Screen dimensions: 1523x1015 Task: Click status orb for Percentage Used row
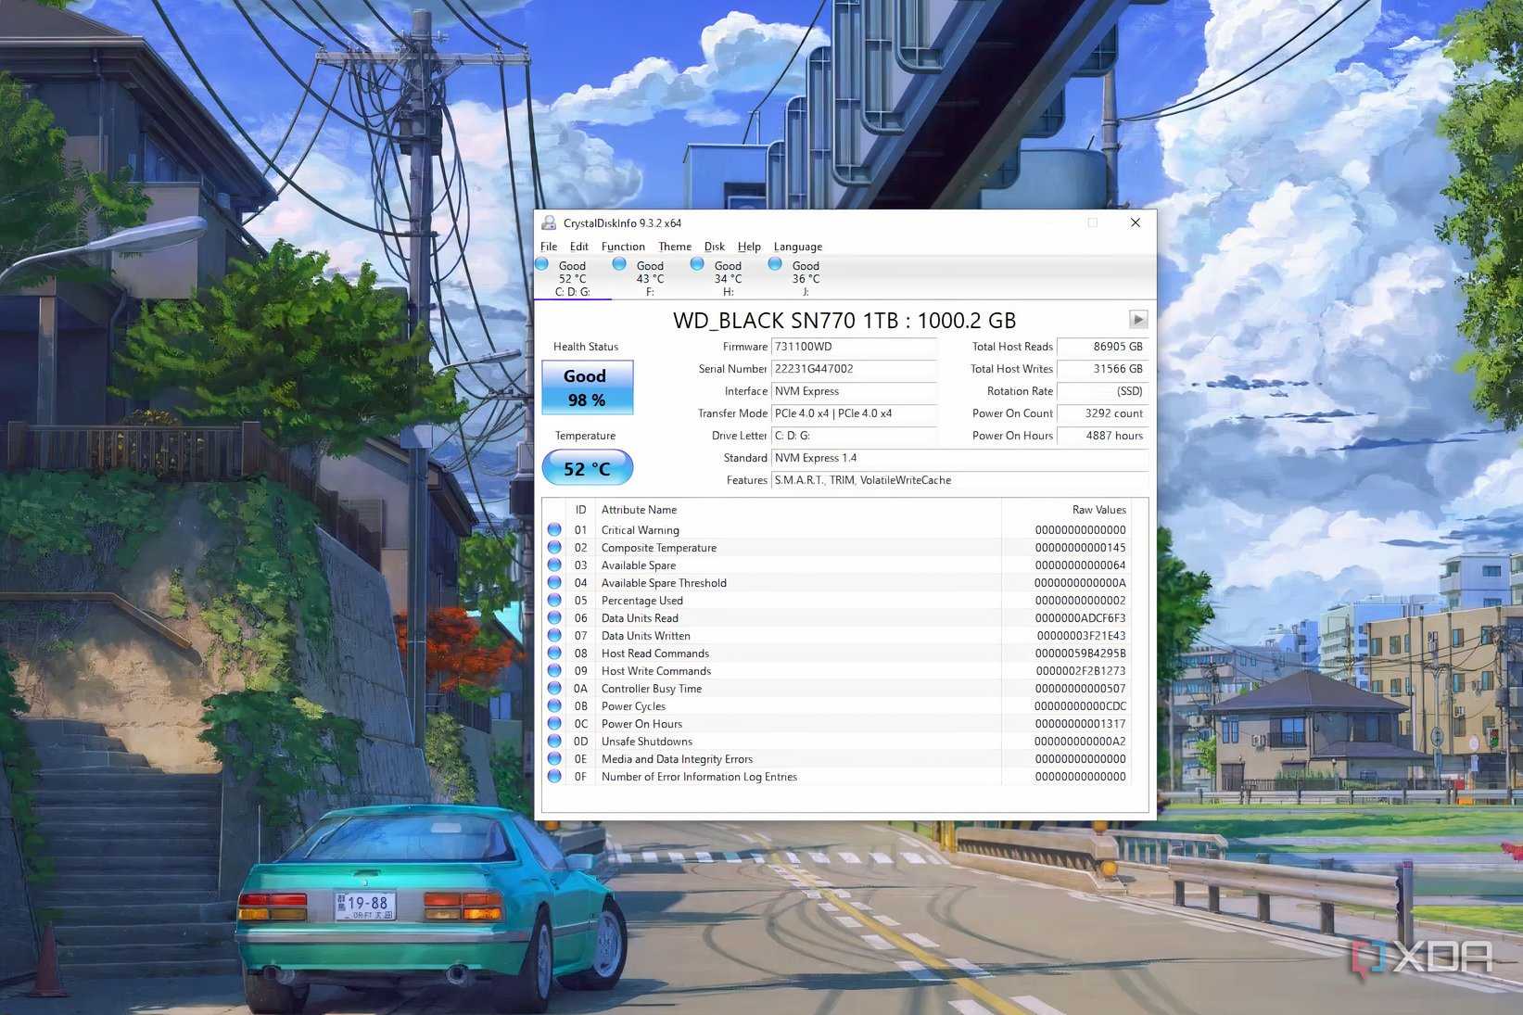point(554,600)
